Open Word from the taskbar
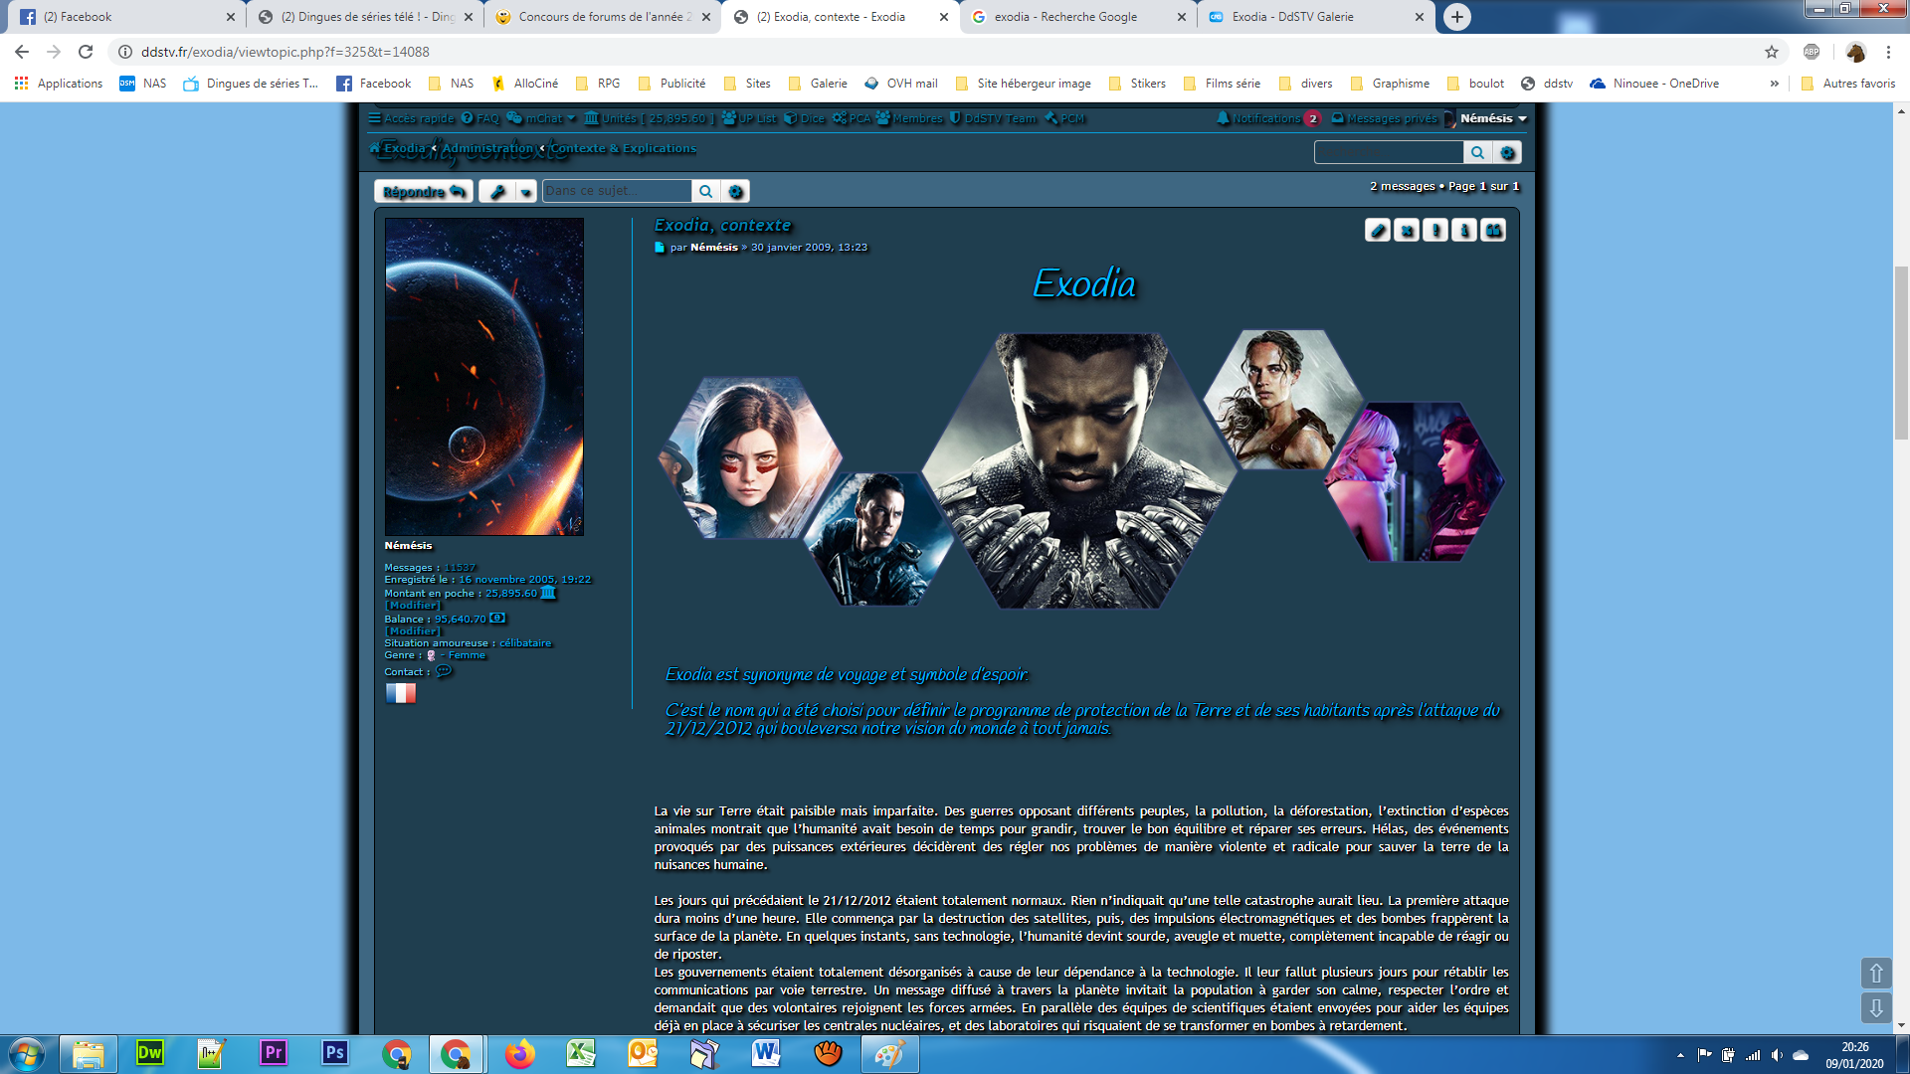Image resolution: width=1910 pixels, height=1074 pixels. 766,1053
